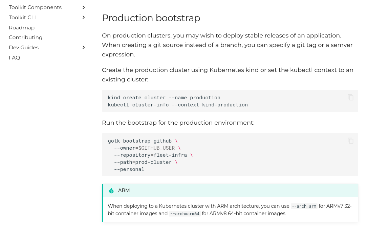The width and height of the screenshot is (367, 226).
Task: Click the chevron beside Toolkit CLI
Action: pos(83,17)
